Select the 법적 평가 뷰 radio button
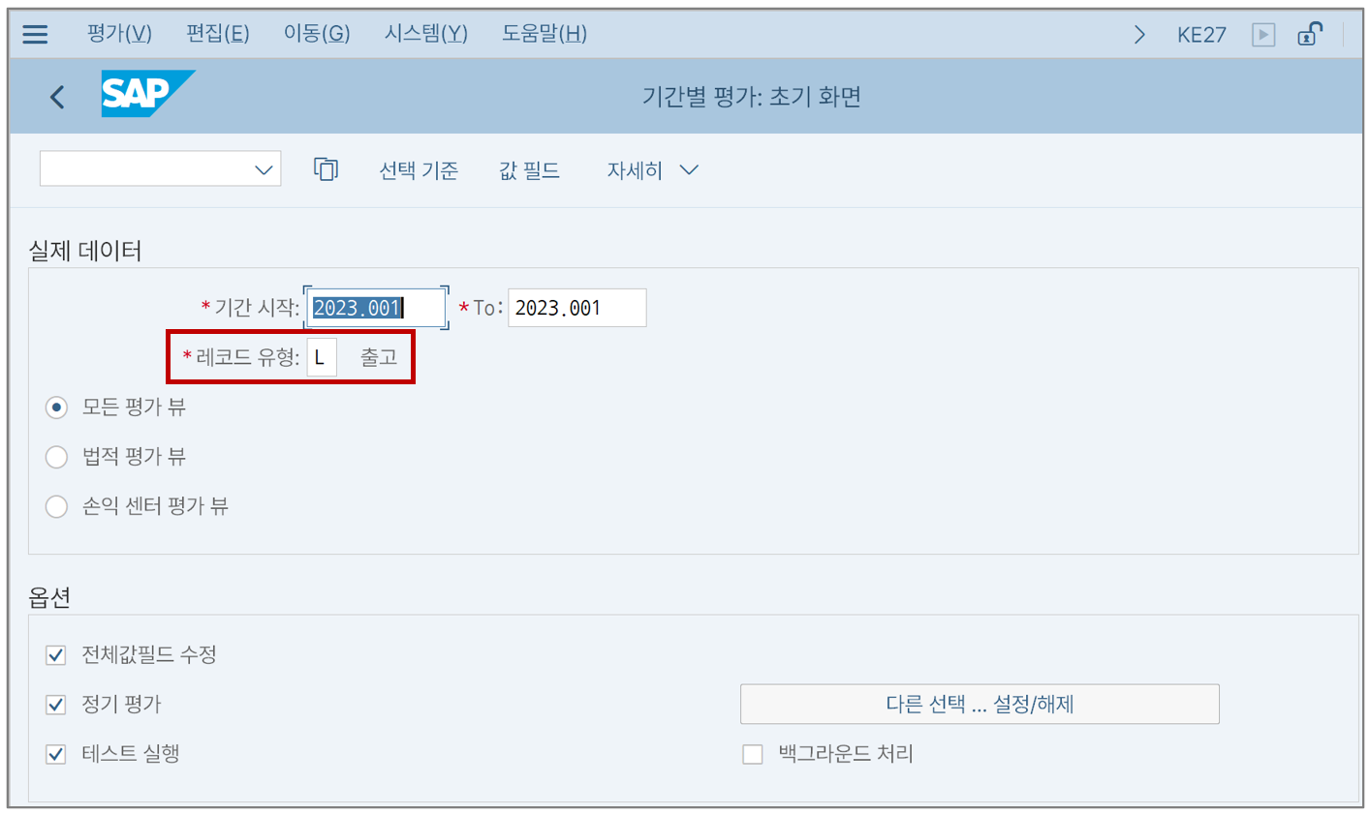The width and height of the screenshot is (1370, 815). 56,457
